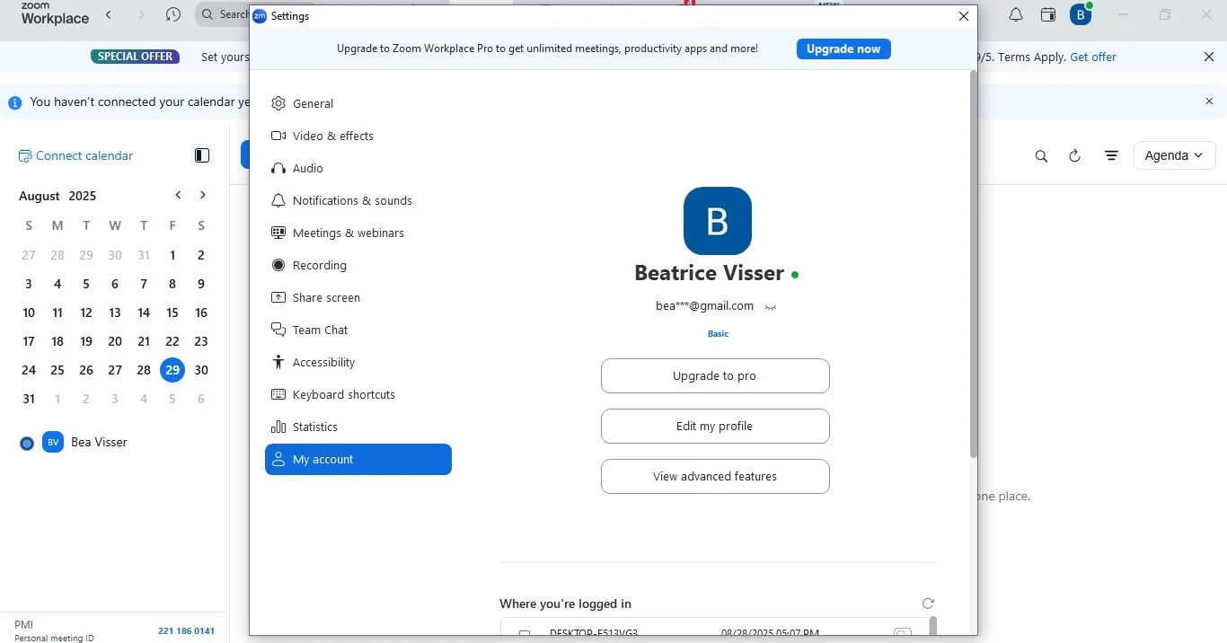Reveal hidden email with eye icon

coord(771,307)
